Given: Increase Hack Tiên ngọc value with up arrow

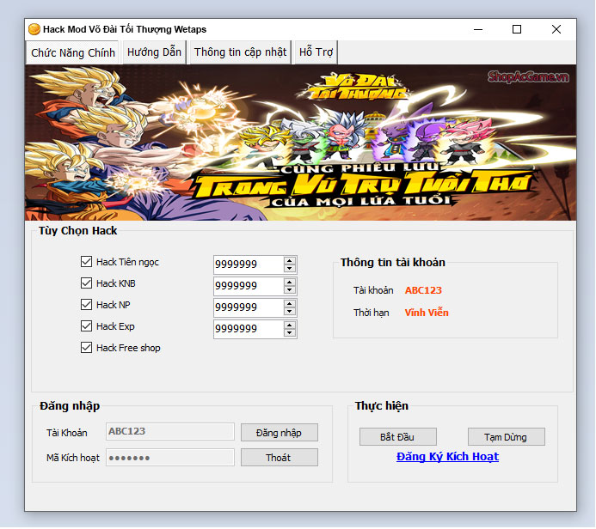Looking at the screenshot, I should [x=290, y=261].
